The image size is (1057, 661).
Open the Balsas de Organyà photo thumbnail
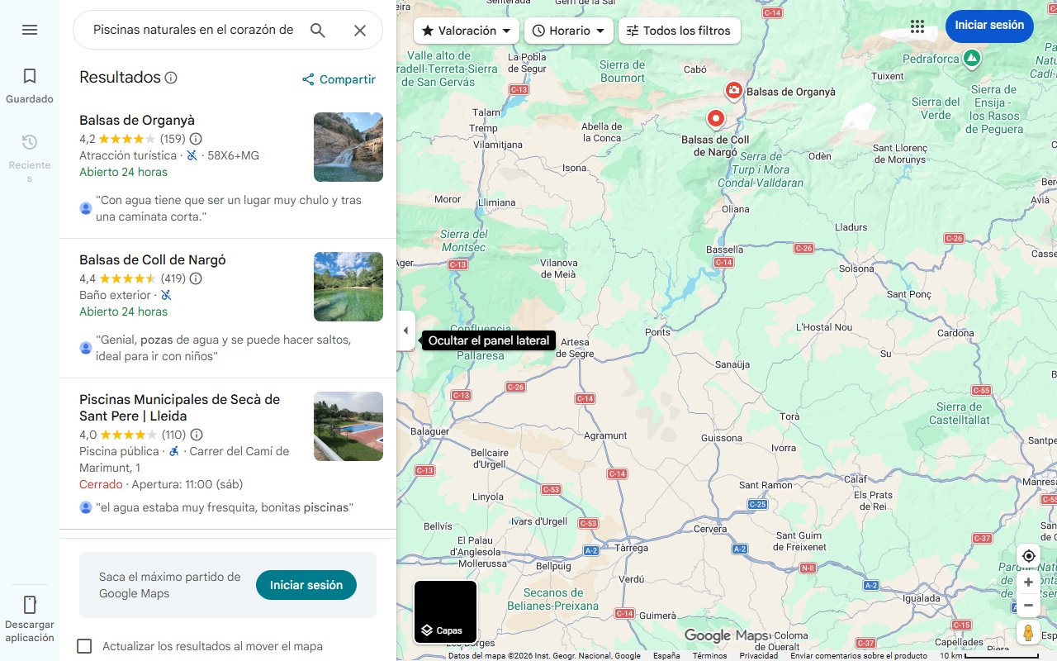click(348, 147)
